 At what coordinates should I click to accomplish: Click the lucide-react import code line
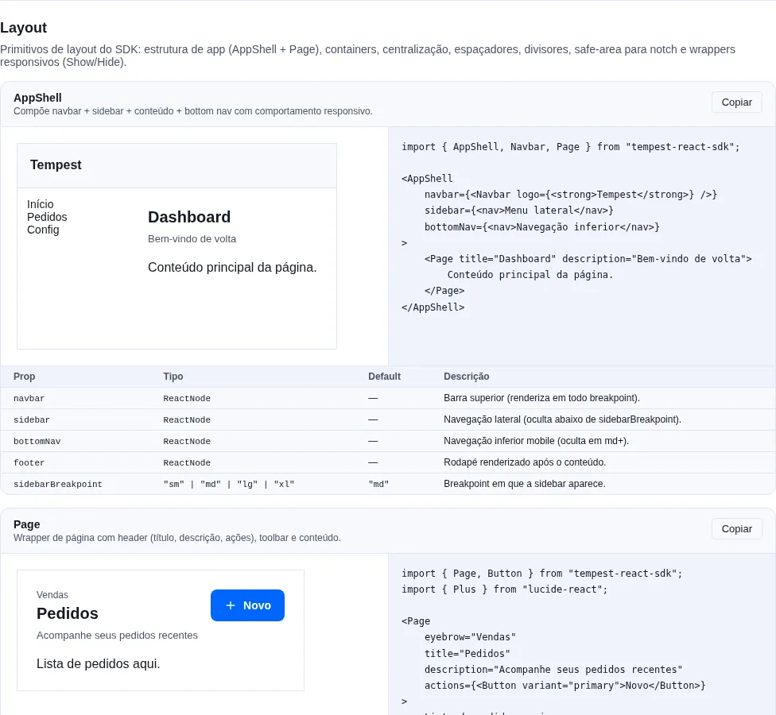click(x=504, y=589)
